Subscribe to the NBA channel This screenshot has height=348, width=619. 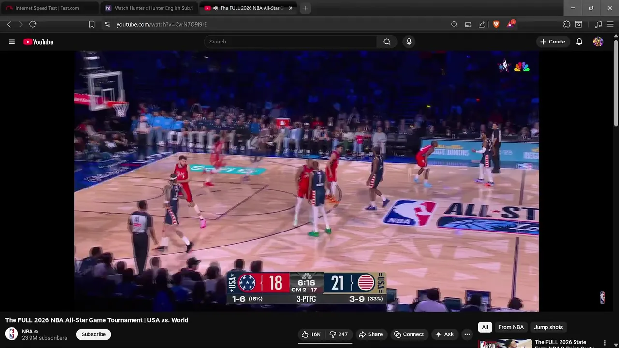coord(93,334)
